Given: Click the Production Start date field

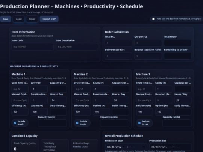Looking at the screenshot, I should pyautogui.click(x=126, y=147).
